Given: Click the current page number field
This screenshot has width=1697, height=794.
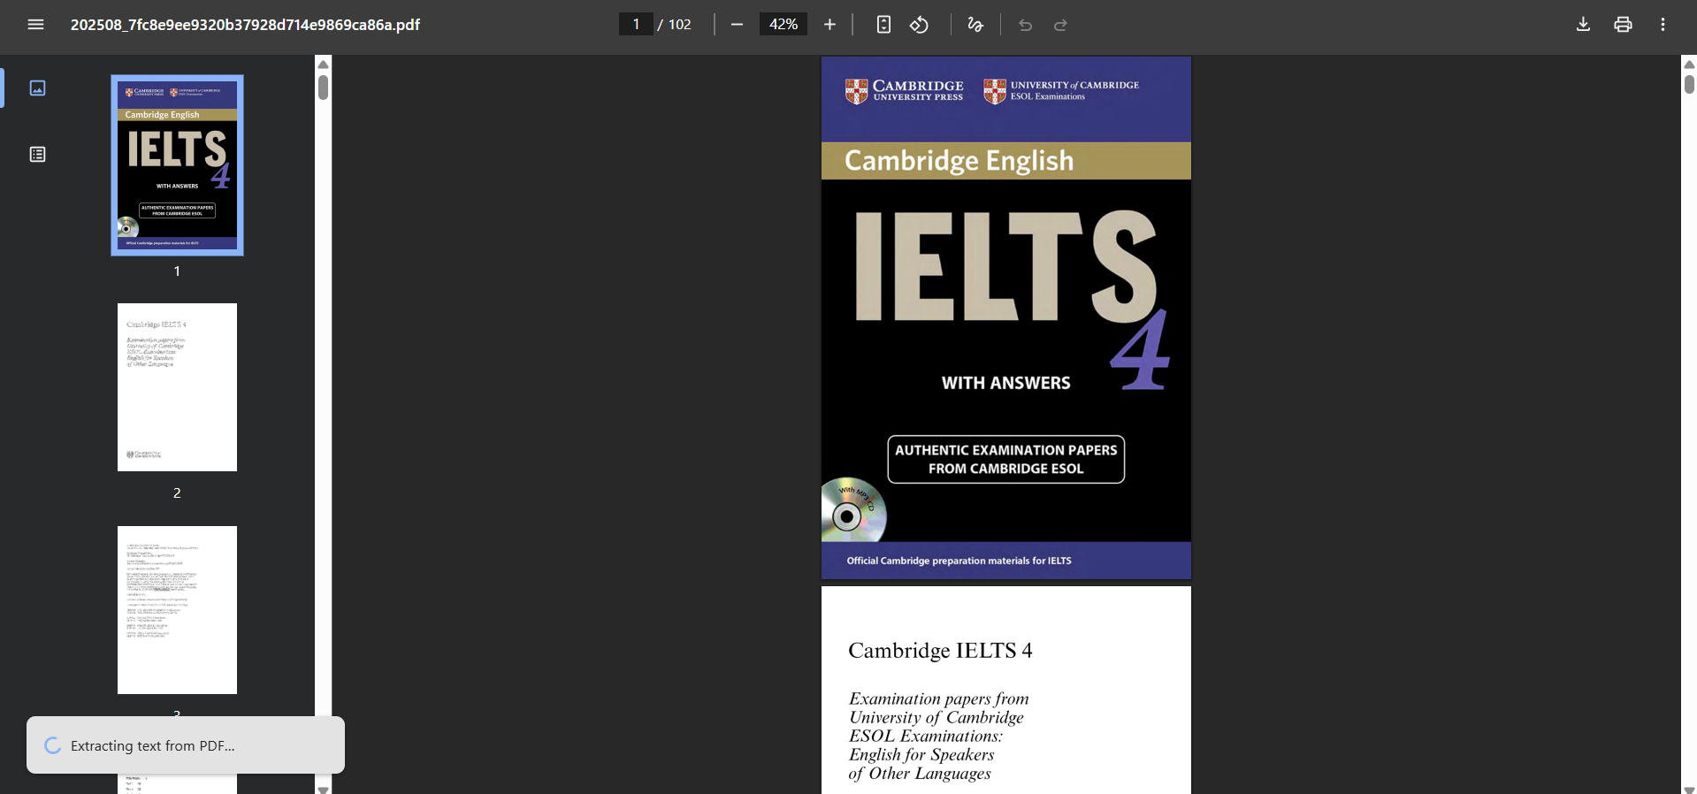Looking at the screenshot, I should tap(636, 25).
